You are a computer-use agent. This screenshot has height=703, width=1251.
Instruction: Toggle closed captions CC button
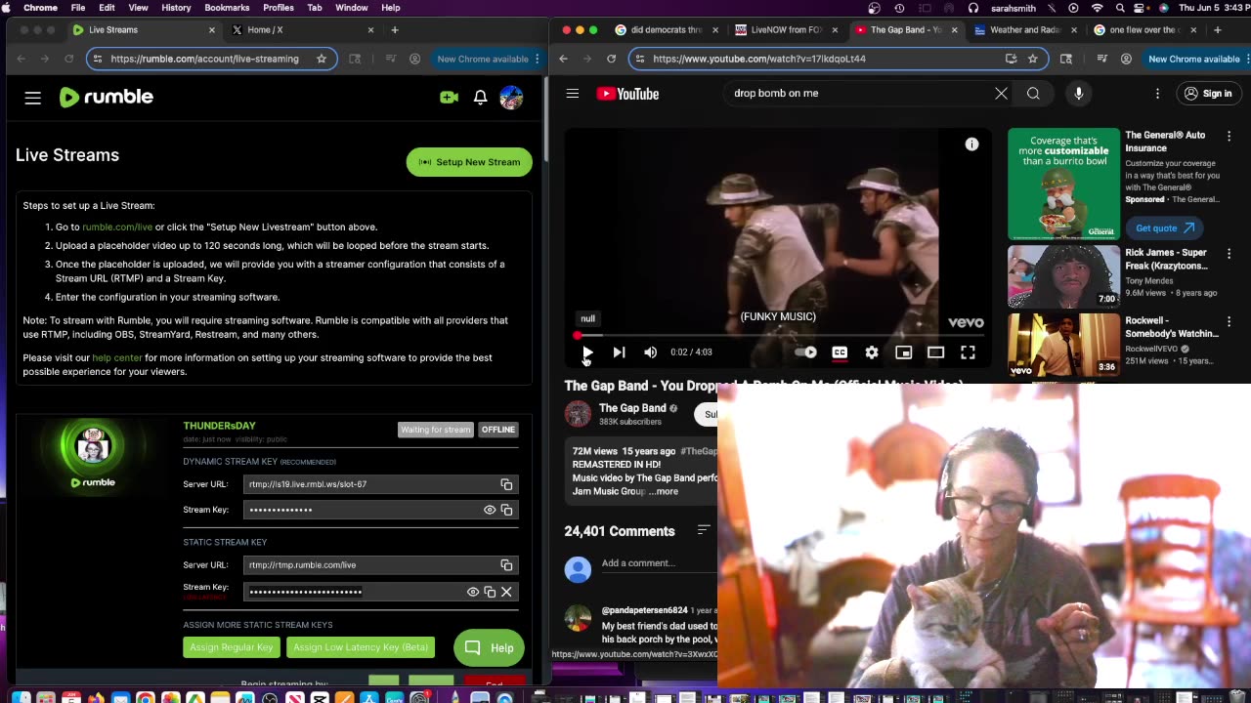tap(840, 352)
